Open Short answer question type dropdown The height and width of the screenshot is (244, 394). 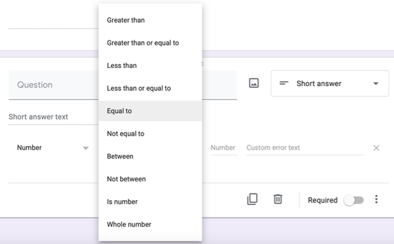[329, 84]
